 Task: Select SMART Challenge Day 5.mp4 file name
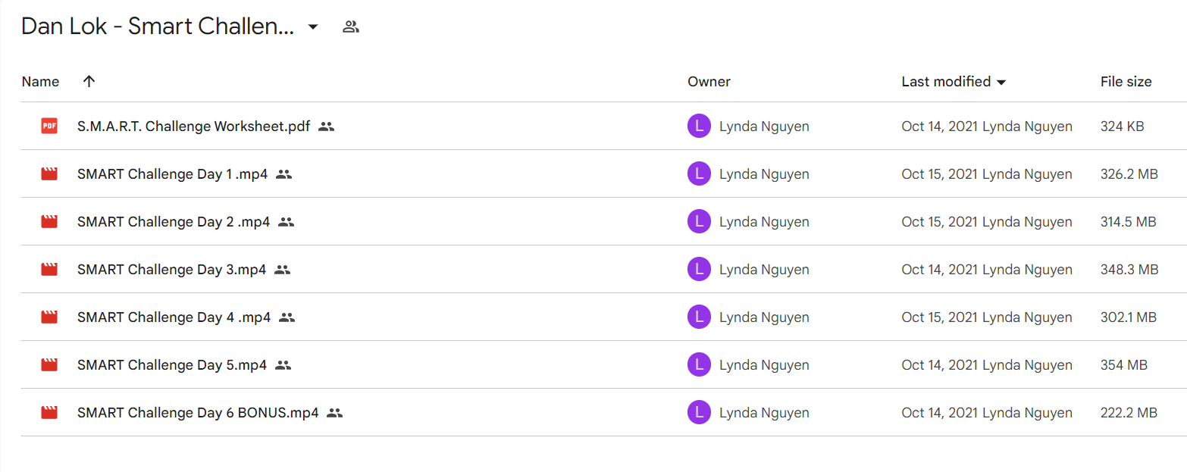(172, 365)
